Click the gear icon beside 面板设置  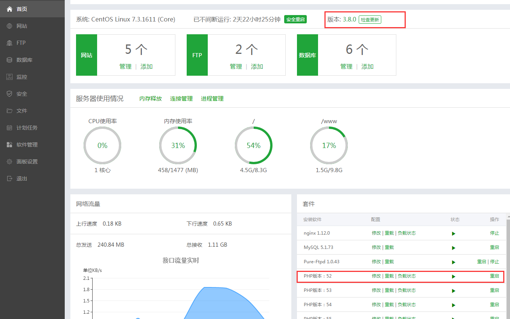pos(9,162)
